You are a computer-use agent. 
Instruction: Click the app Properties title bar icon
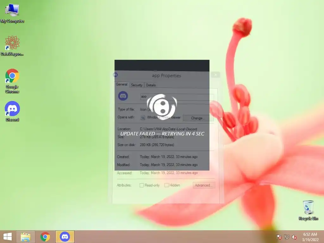coord(115,75)
